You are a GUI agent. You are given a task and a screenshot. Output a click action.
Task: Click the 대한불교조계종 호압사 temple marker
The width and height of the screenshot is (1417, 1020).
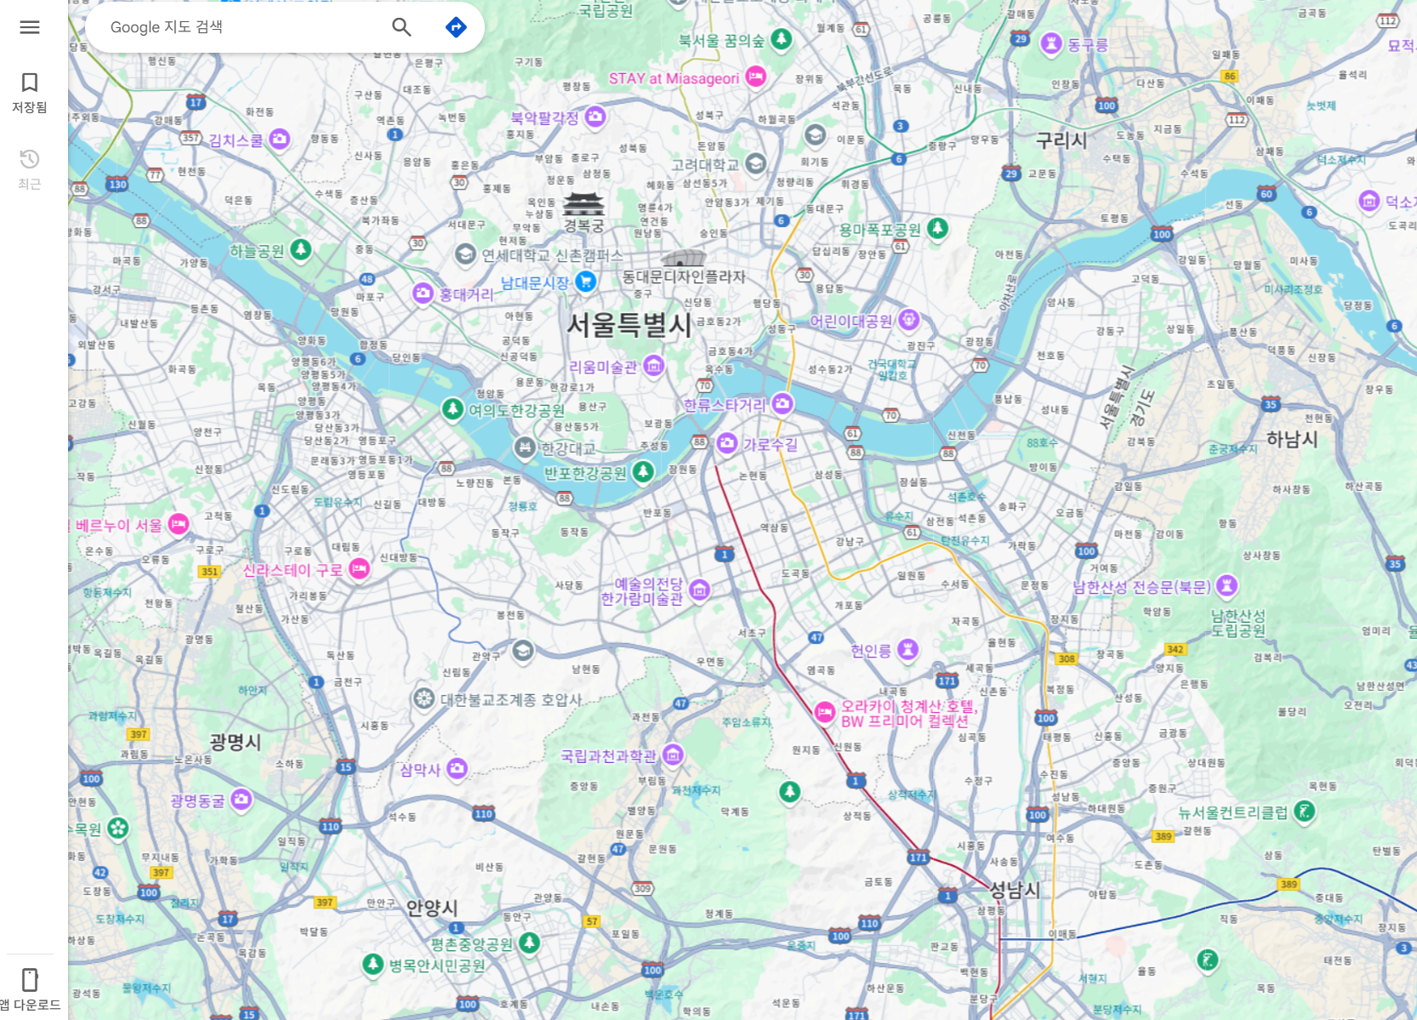pyautogui.click(x=424, y=699)
